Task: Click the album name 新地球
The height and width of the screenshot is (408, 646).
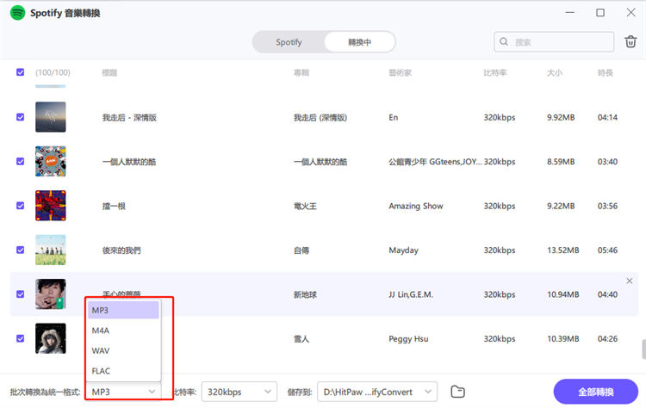Action: (305, 294)
